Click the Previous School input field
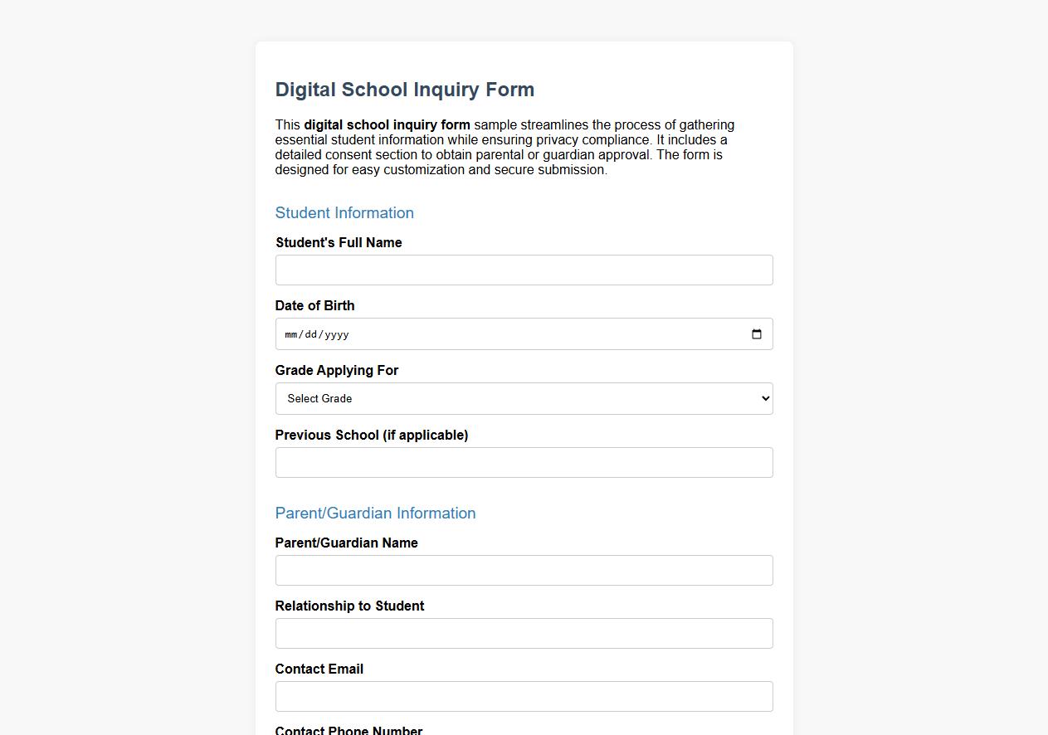Image resolution: width=1048 pixels, height=735 pixels. click(524, 462)
